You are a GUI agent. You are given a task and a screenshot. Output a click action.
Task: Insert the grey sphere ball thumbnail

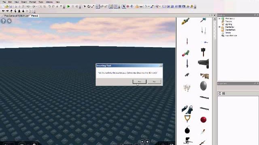click(x=203, y=86)
